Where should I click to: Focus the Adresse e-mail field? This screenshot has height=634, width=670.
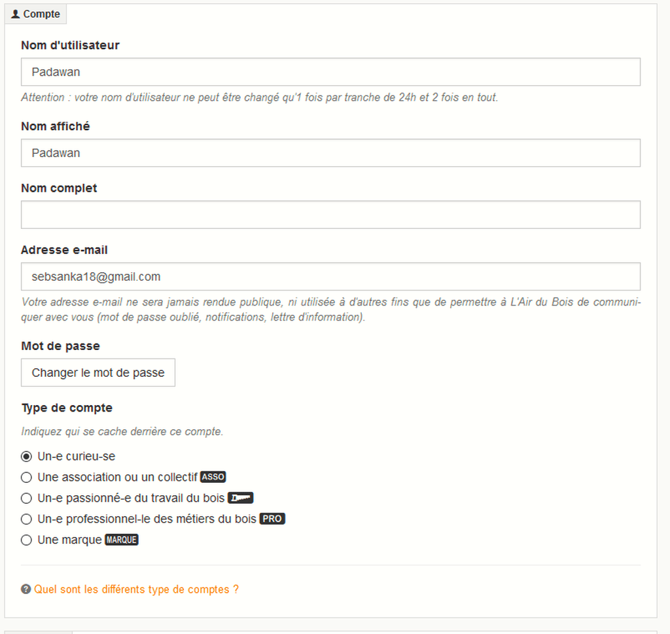click(x=330, y=276)
